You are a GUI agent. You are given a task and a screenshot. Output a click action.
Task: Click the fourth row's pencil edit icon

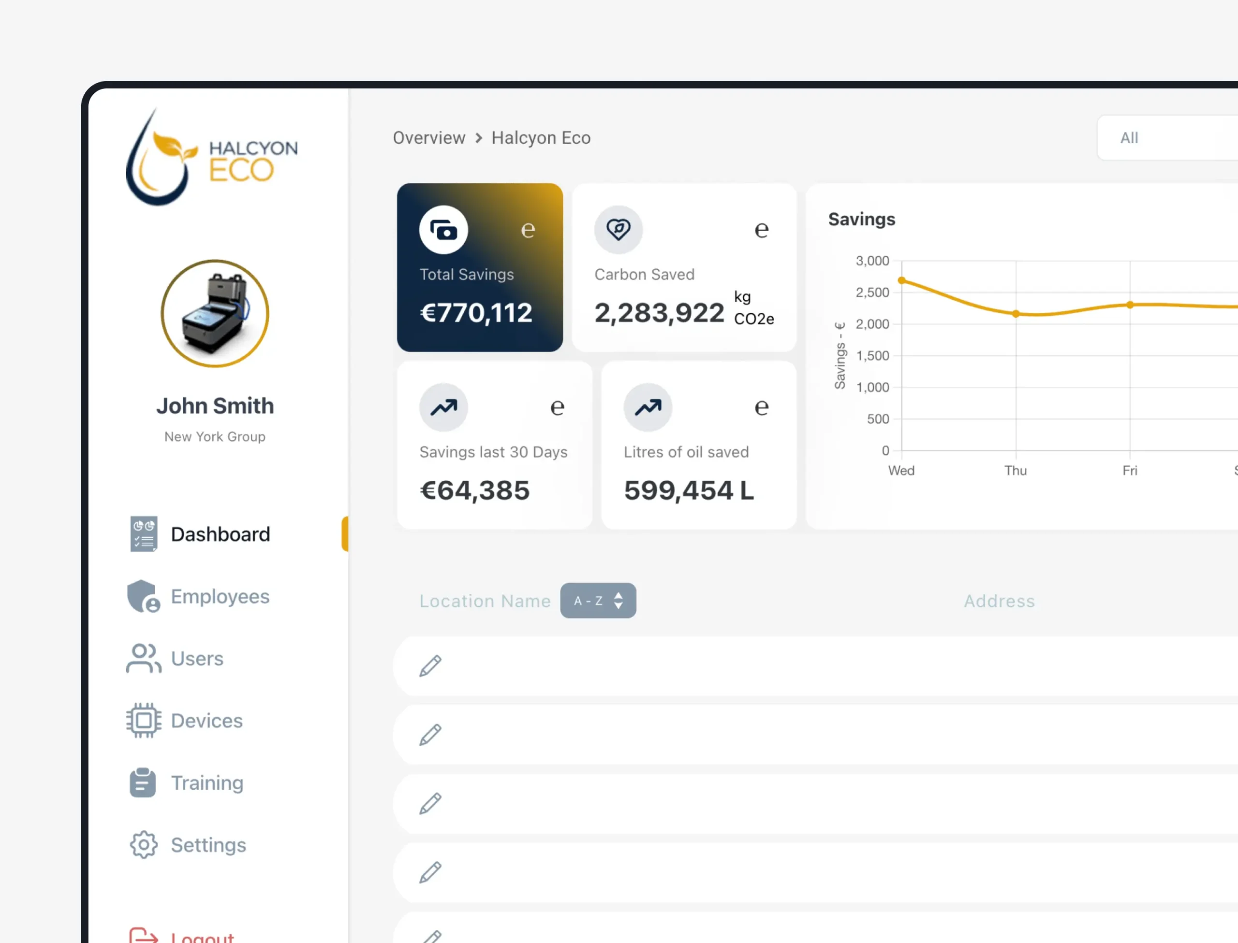430,873
